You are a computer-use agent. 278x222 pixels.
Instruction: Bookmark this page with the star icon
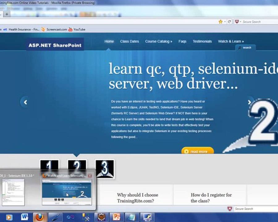click(x=221, y=22)
